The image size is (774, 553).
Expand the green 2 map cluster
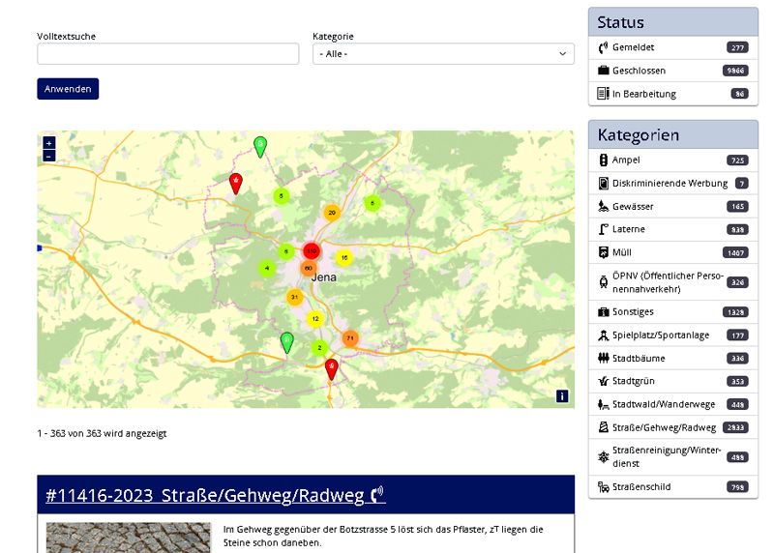pos(319,348)
